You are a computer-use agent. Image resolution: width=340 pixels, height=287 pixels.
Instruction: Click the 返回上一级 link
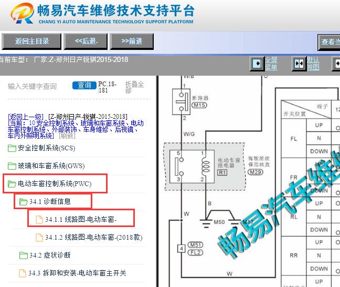[x=26, y=117]
